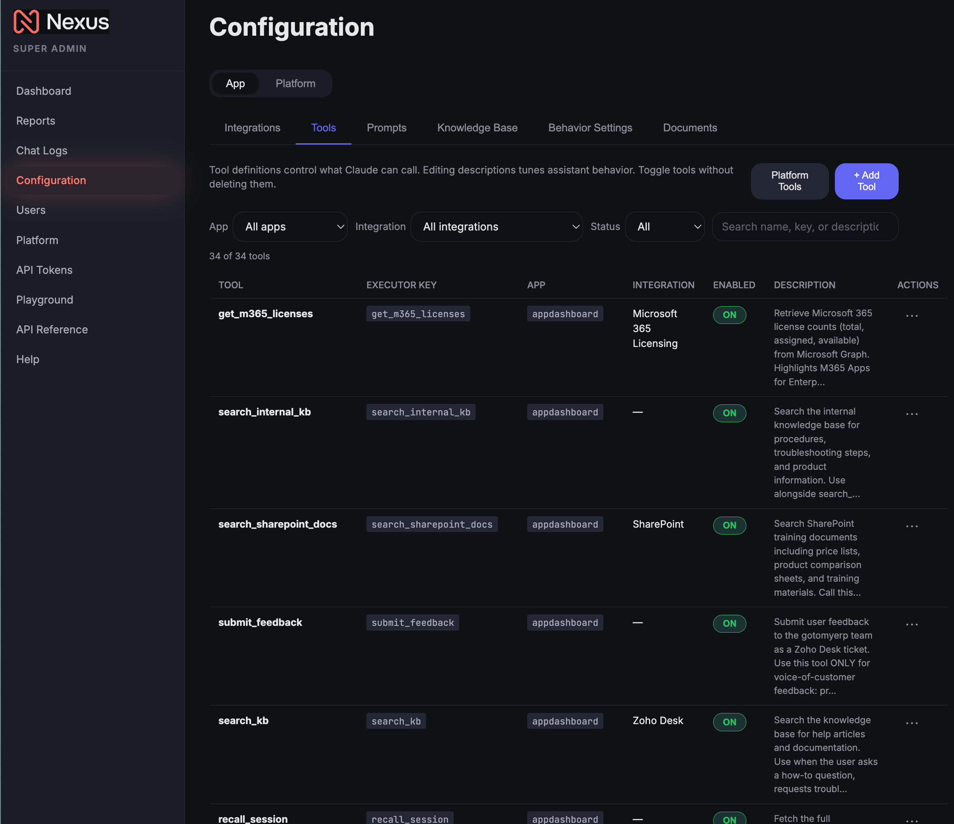Viewport: 954px width, 824px height.
Task: Click SharePoint integration cell
Action: click(658, 524)
